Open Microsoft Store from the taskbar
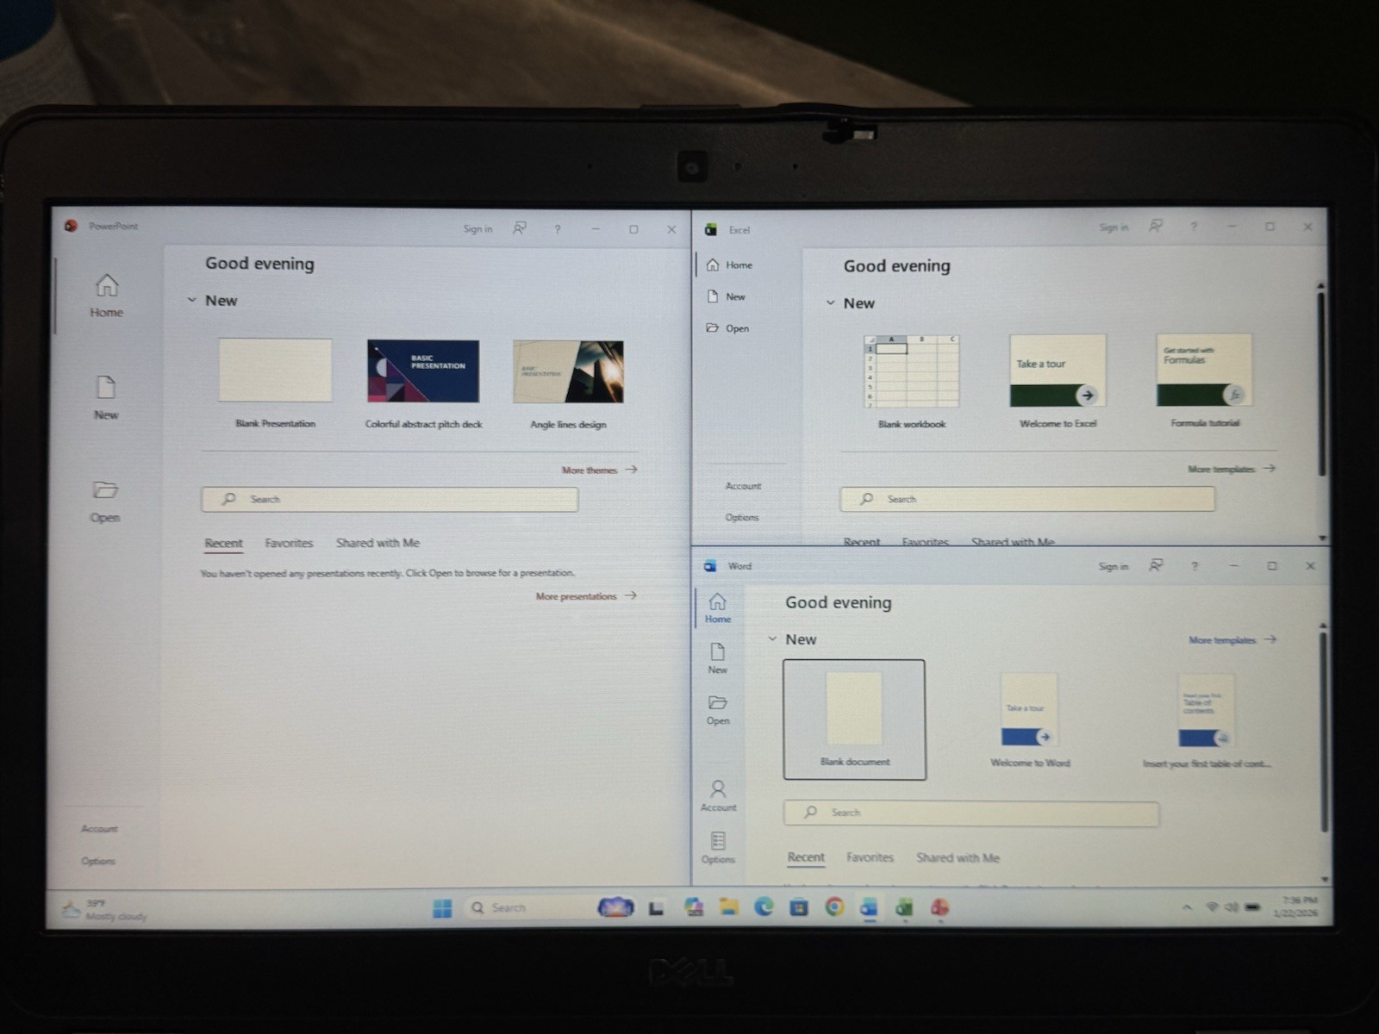Screen dimensions: 1379x1034 point(799,907)
